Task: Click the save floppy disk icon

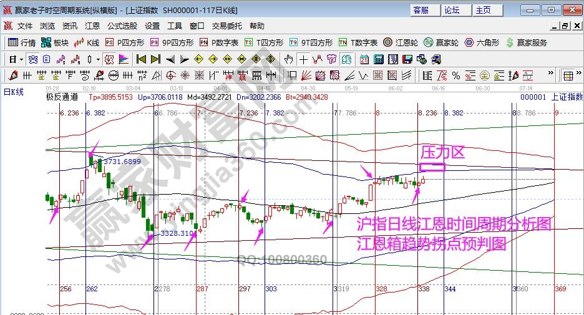Action: (x=407, y=59)
